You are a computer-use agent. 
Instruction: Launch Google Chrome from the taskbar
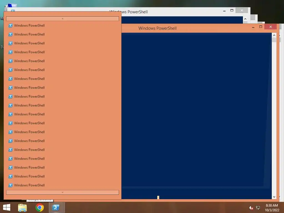[x=40, y=207]
